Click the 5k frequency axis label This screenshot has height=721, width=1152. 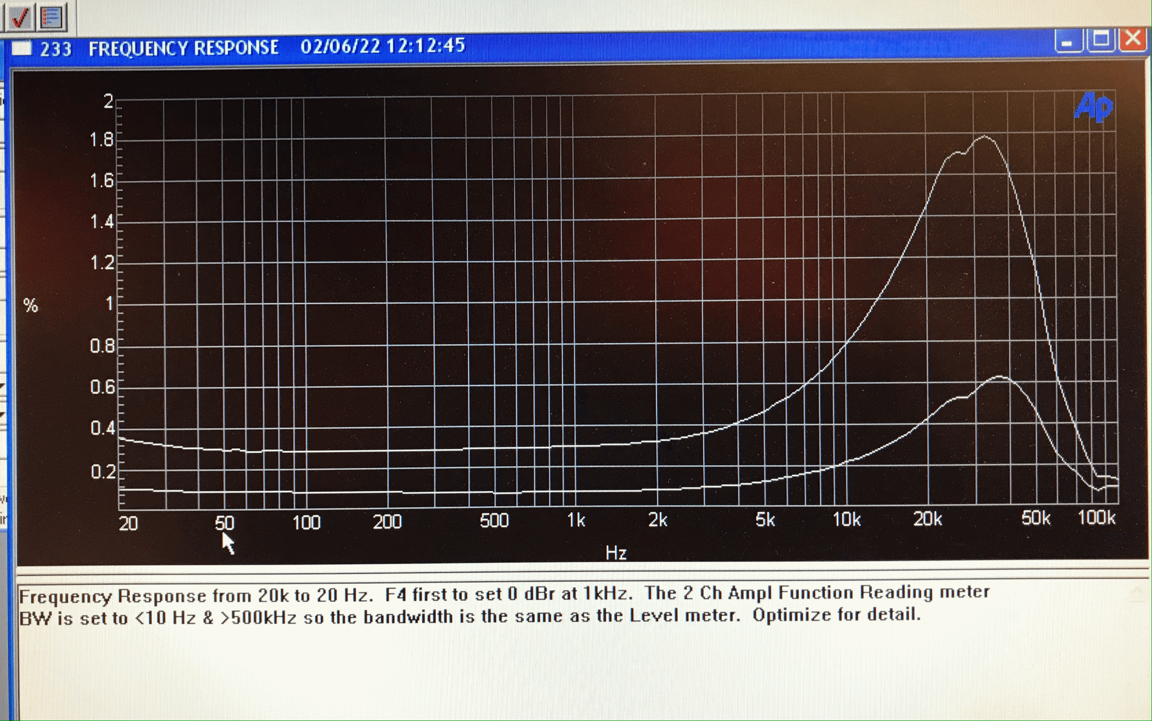coord(764,520)
